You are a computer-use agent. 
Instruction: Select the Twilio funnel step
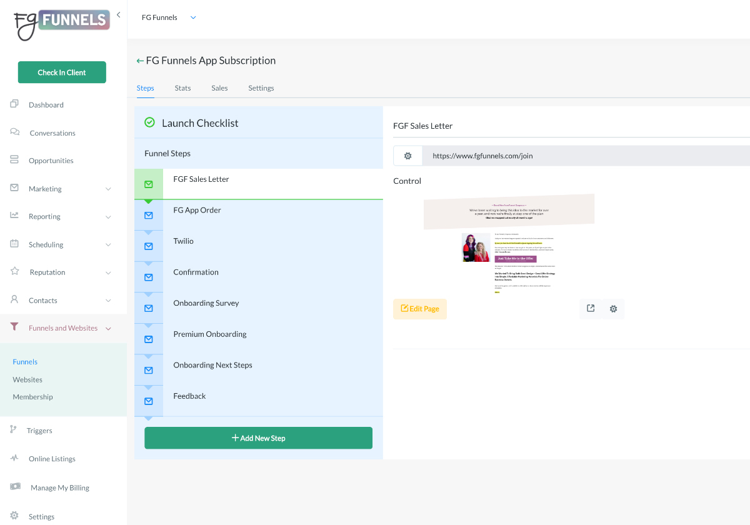click(259, 246)
